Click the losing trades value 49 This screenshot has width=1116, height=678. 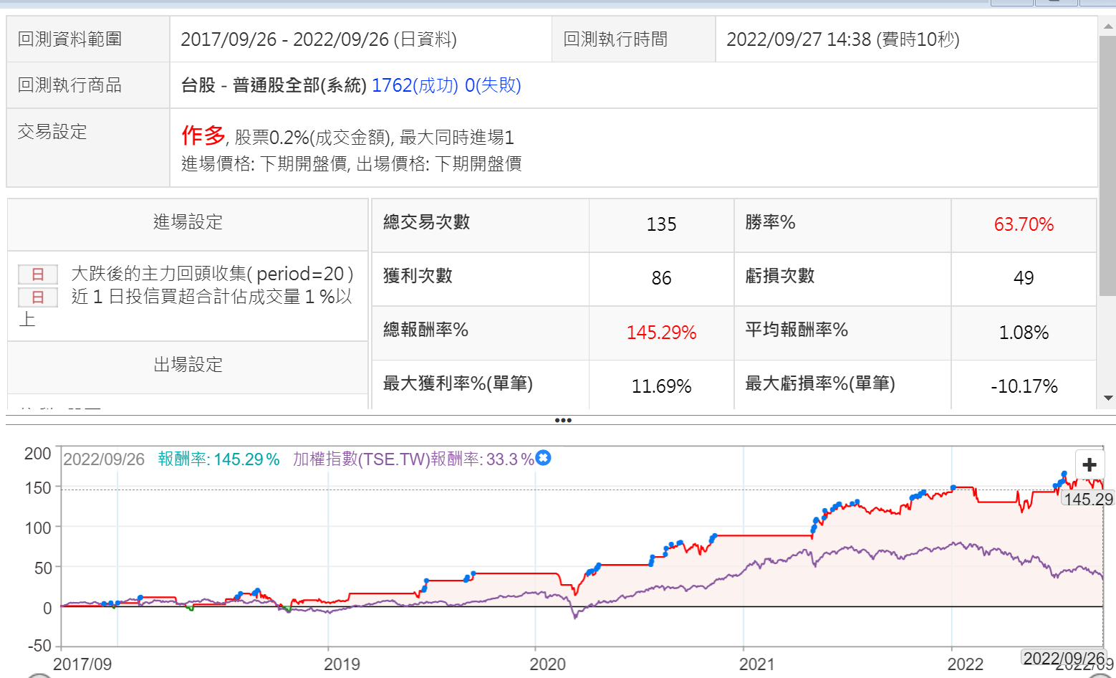[x=1024, y=278]
